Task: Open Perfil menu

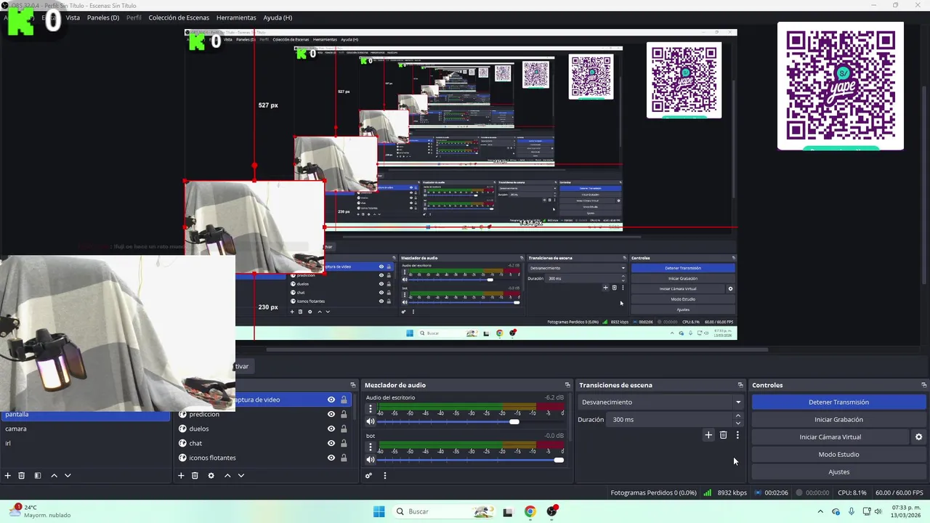Action: tap(134, 17)
